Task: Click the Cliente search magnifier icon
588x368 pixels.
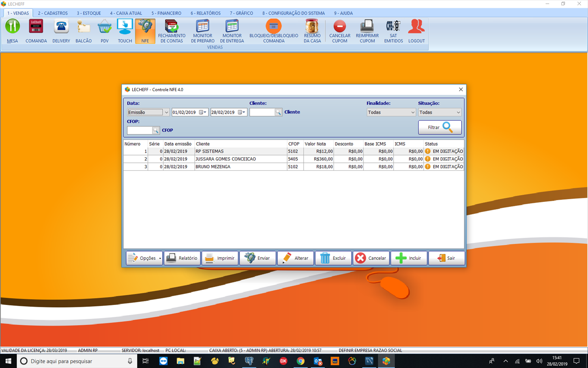Action: [278, 112]
